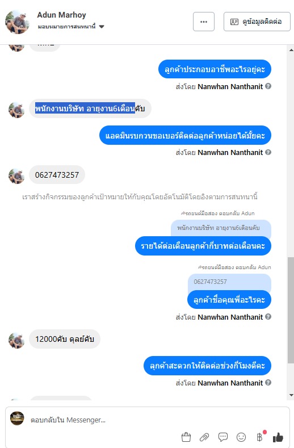Click the 0627473257 phone number message
This screenshot has width=294, height=448.
[x=57, y=175]
